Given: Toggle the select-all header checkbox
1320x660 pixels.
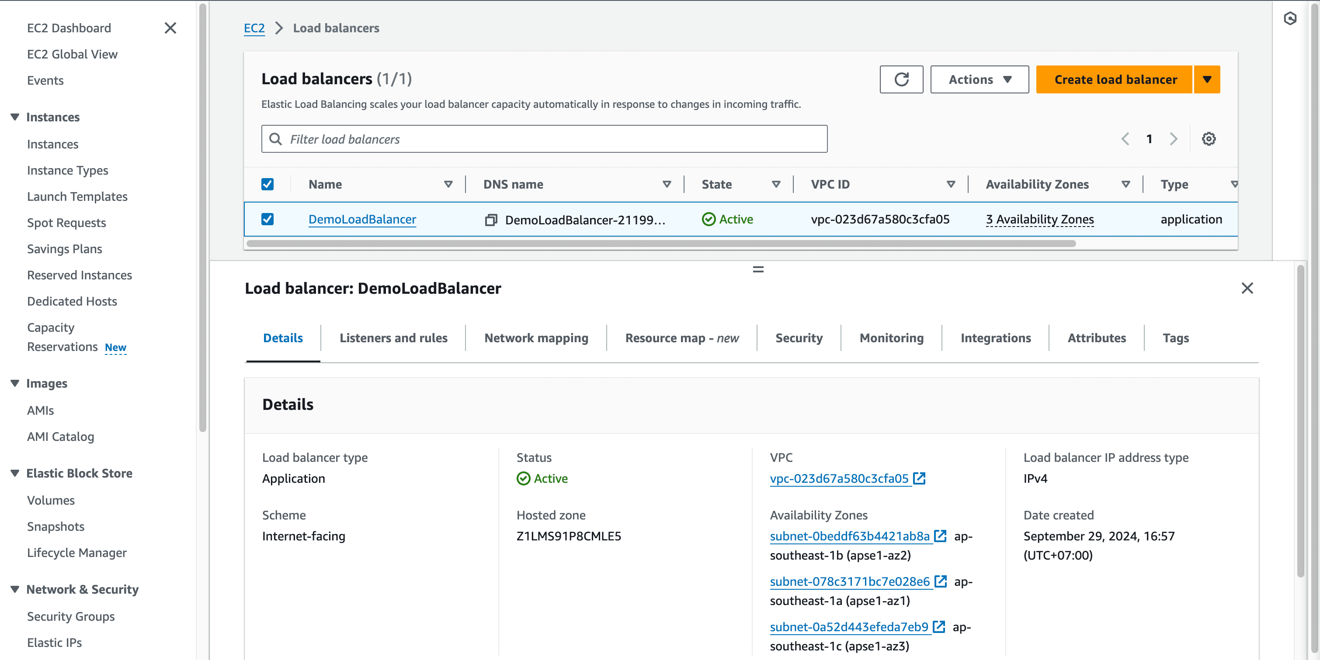Looking at the screenshot, I should [x=267, y=184].
